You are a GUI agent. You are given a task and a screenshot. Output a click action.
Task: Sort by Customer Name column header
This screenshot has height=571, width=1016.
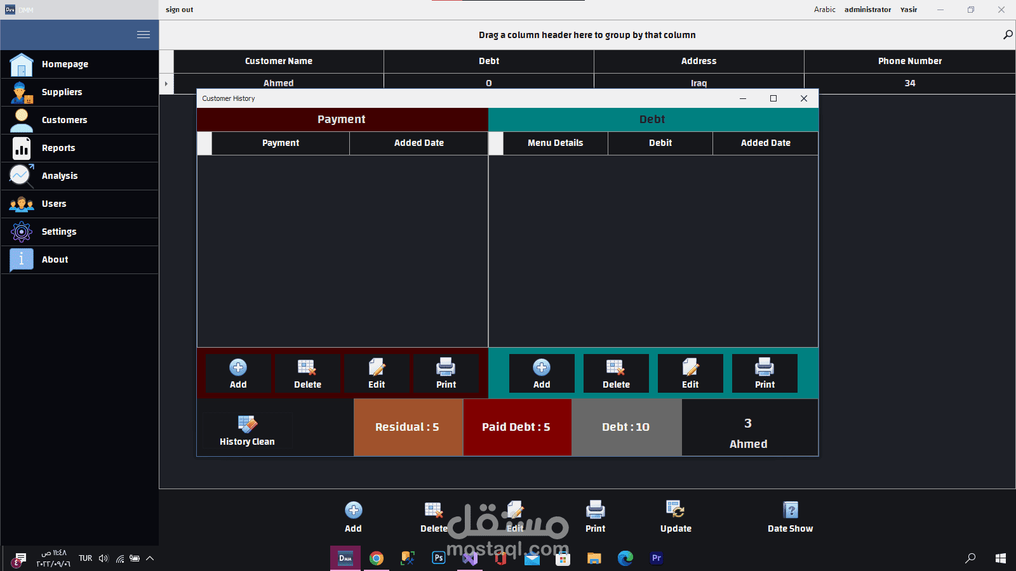[x=279, y=61]
